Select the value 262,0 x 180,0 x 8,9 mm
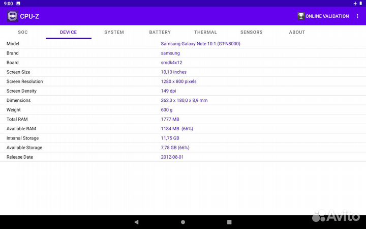This screenshot has height=229, width=366. click(184, 100)
